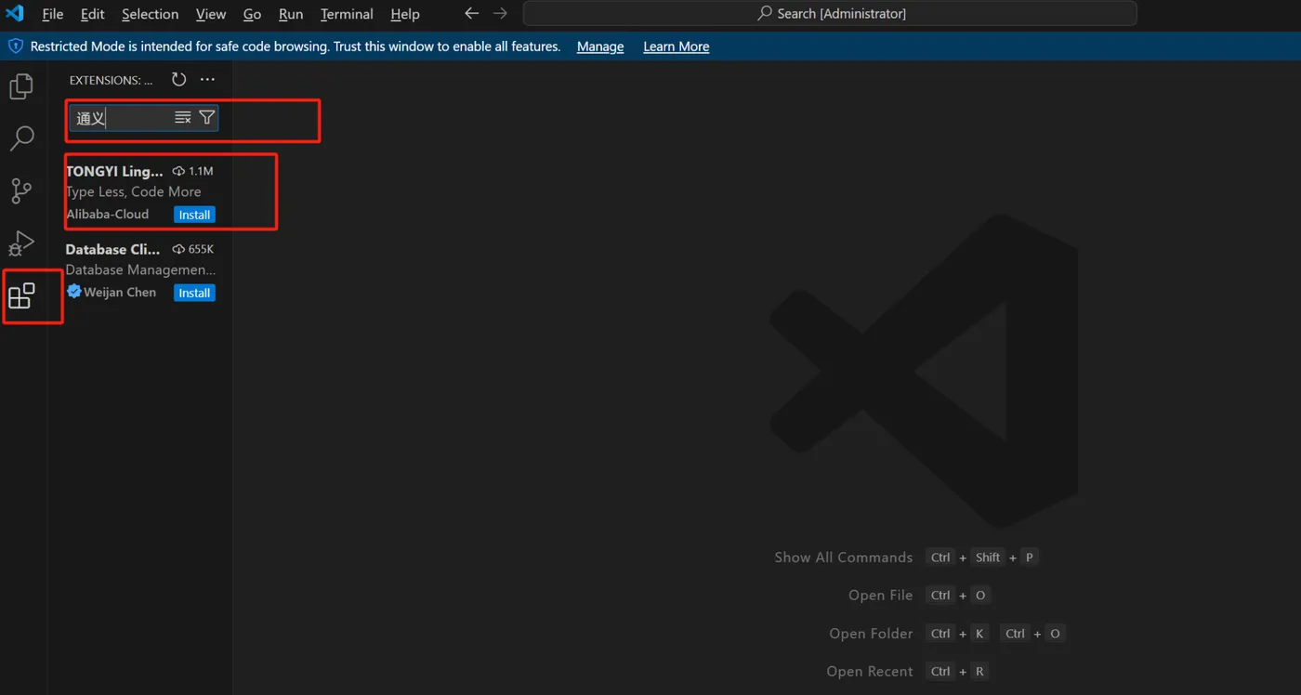
Task: Click the 'Type Less, Code More' description
Action: (134, 191)
